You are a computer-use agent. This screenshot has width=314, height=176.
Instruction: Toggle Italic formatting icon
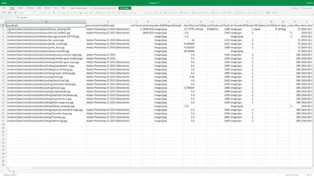coord(59,13)
